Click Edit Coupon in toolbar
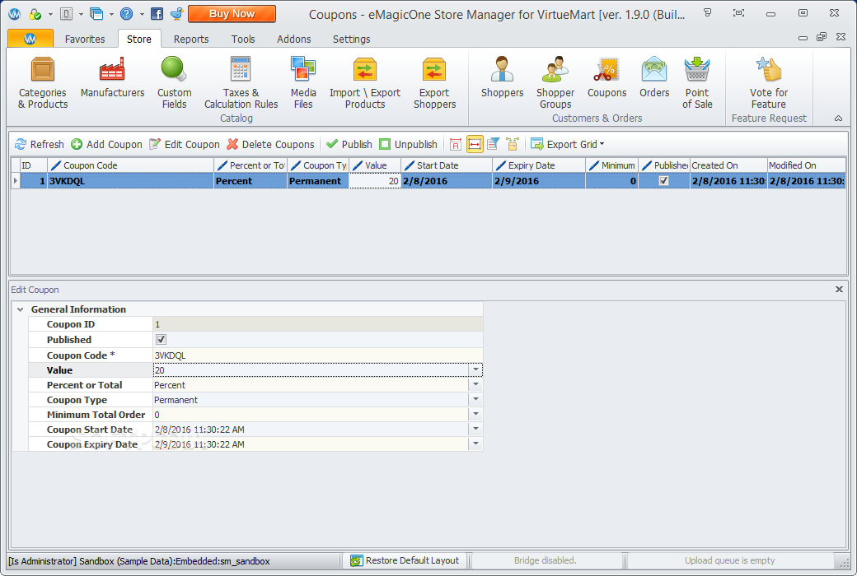 tap(185, 144)
